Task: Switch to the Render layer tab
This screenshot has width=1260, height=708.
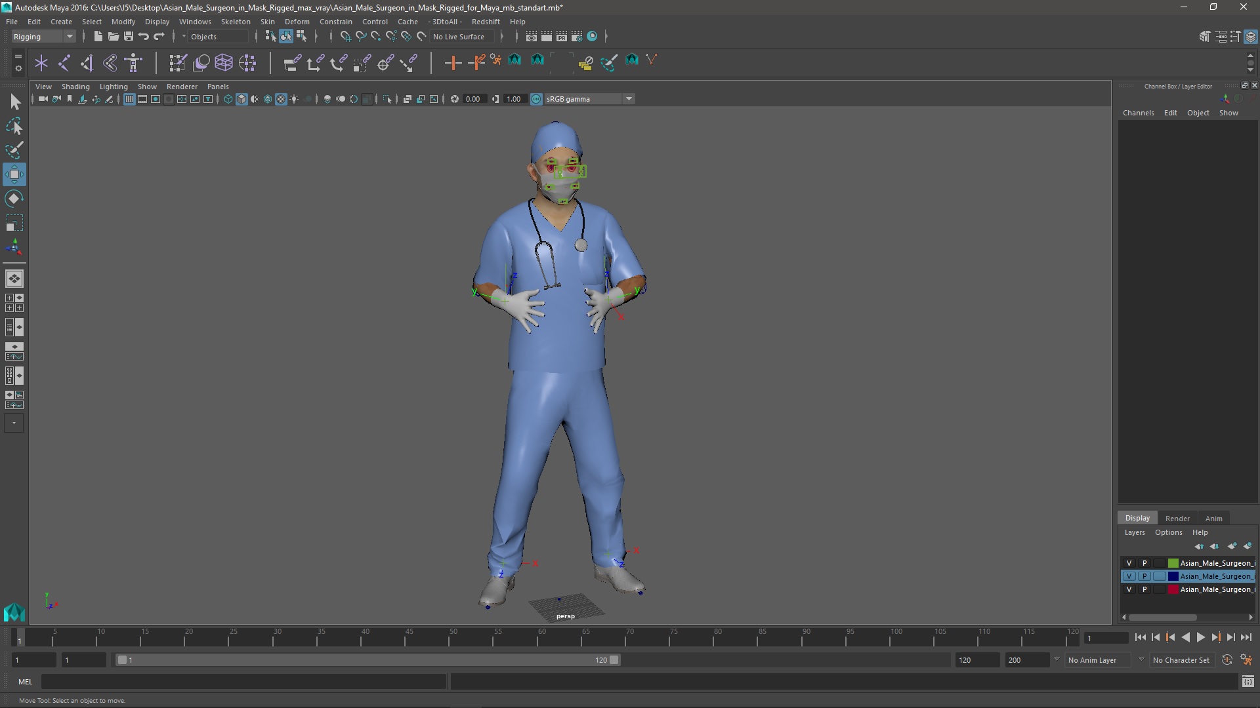Action: click(x=1177, y=518)
